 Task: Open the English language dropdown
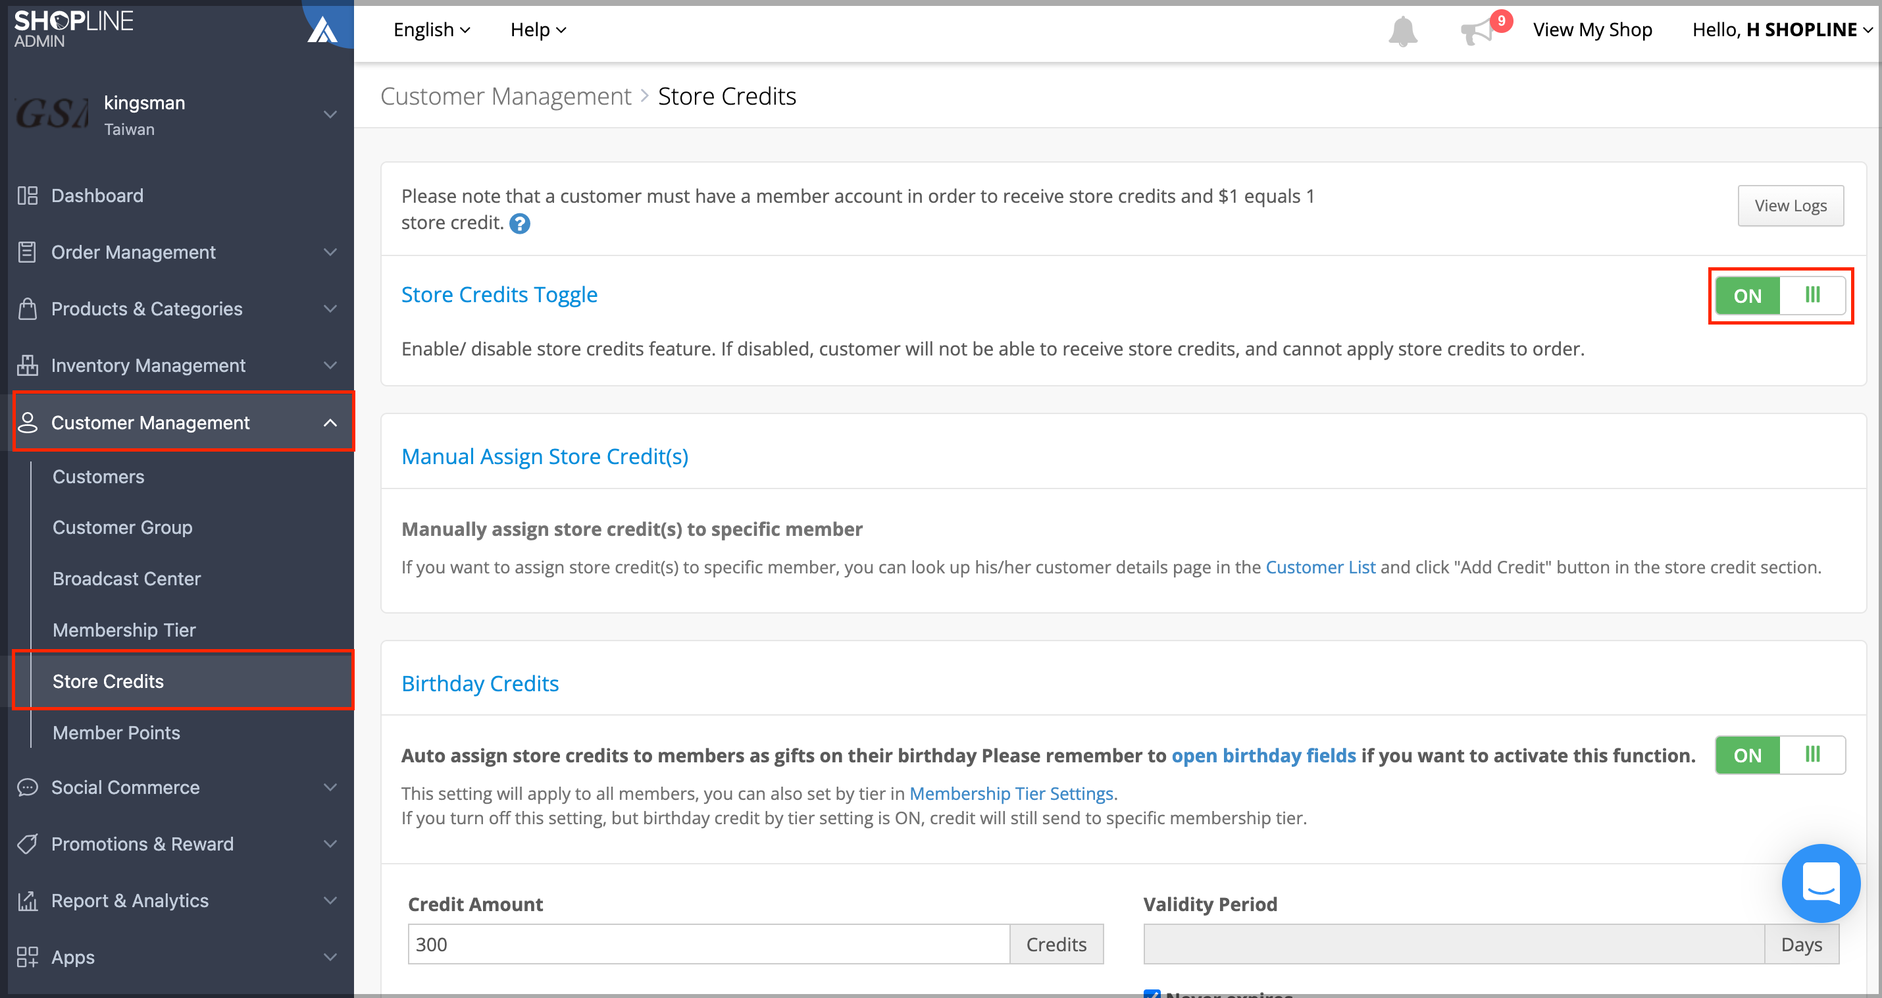tap(432, 30)
